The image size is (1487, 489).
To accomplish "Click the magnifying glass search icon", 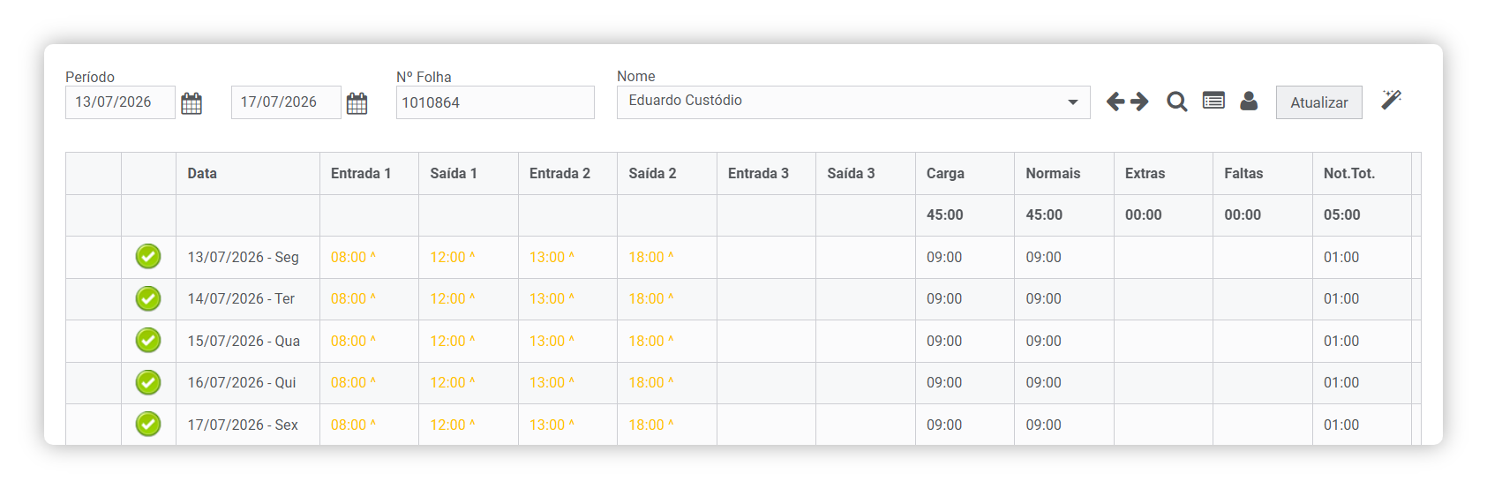I will click(x=1176, y=102).
